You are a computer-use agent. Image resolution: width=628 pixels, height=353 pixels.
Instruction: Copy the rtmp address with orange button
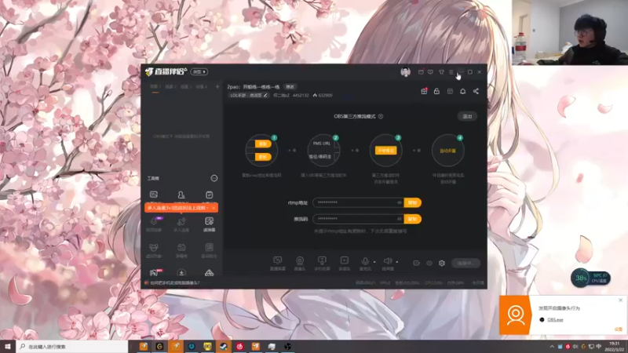413,202
